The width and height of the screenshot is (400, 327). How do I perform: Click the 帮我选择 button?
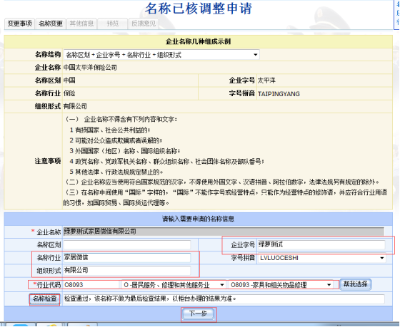click(356, 284)
